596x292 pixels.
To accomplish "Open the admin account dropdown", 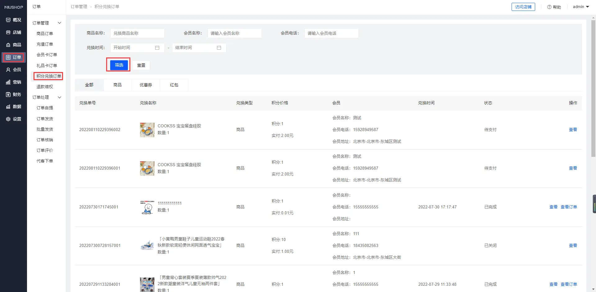I will point(580,7).
